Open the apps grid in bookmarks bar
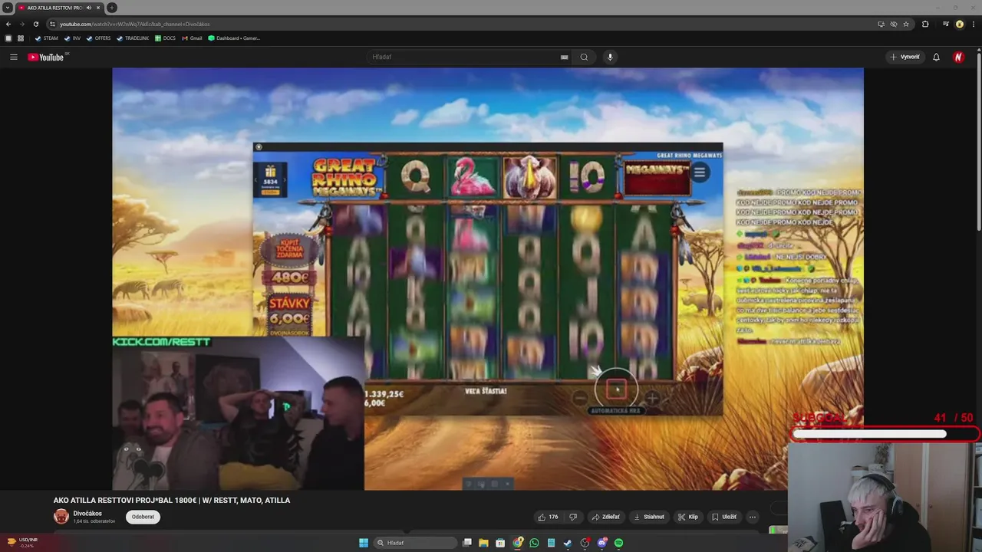 click(x=21, y=38)
